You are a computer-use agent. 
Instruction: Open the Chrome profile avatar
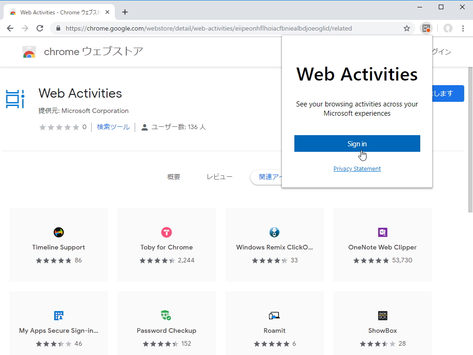click(448, 28)
